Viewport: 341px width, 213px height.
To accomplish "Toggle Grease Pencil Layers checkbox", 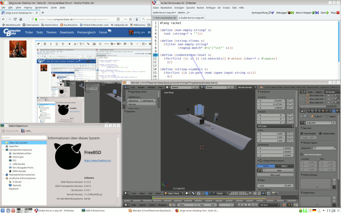I will [261, 161].
